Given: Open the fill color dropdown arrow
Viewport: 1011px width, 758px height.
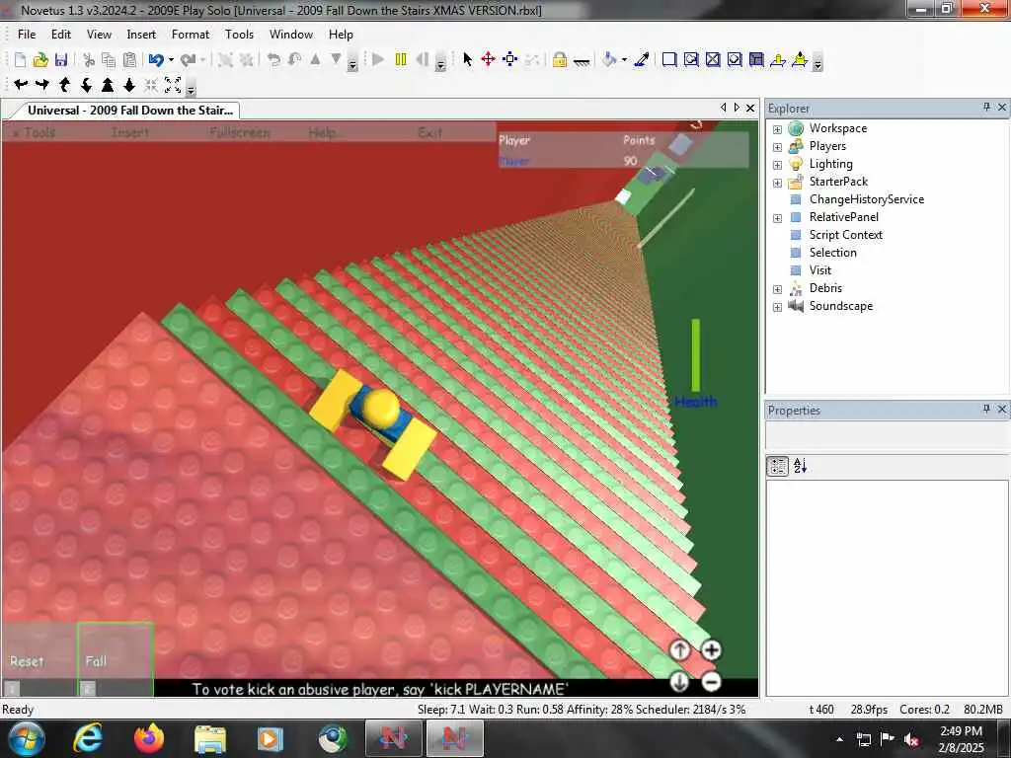Looking at the screenshot, I should point(624,60).
